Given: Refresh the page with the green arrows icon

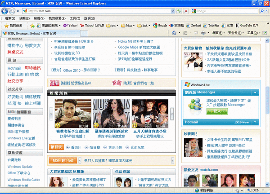Looking at the screenshot, I should [x=179, y=11].
